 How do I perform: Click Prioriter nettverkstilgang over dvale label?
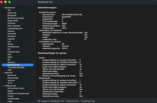pyautogui.click(x=59, y=76)
